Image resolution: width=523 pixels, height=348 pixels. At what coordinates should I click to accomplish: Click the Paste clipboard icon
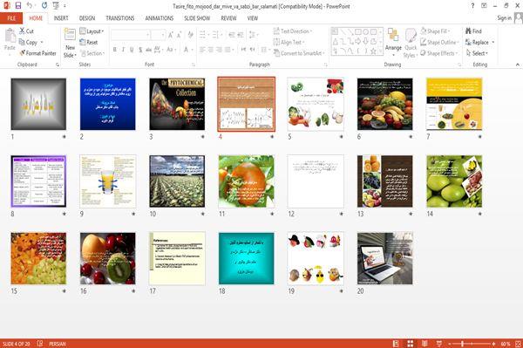point(10,36)
